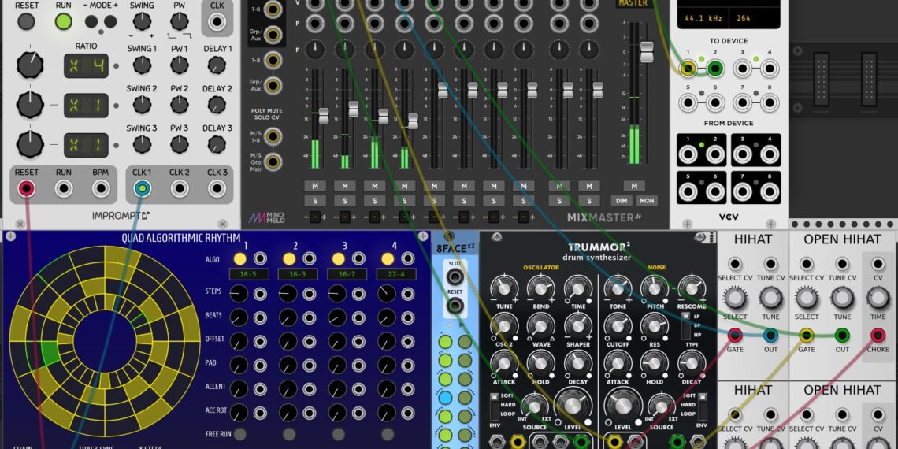Click the CHOKE jack on Open Hihat

click(x=878, y=335)
